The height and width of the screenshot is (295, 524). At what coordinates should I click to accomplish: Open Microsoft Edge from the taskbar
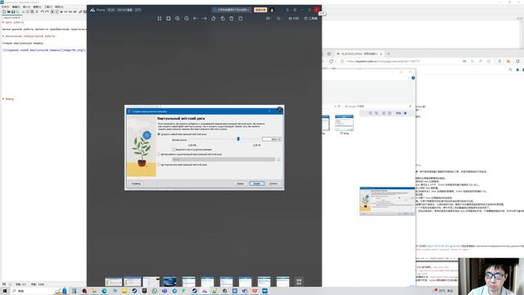(x=104, y=291)
